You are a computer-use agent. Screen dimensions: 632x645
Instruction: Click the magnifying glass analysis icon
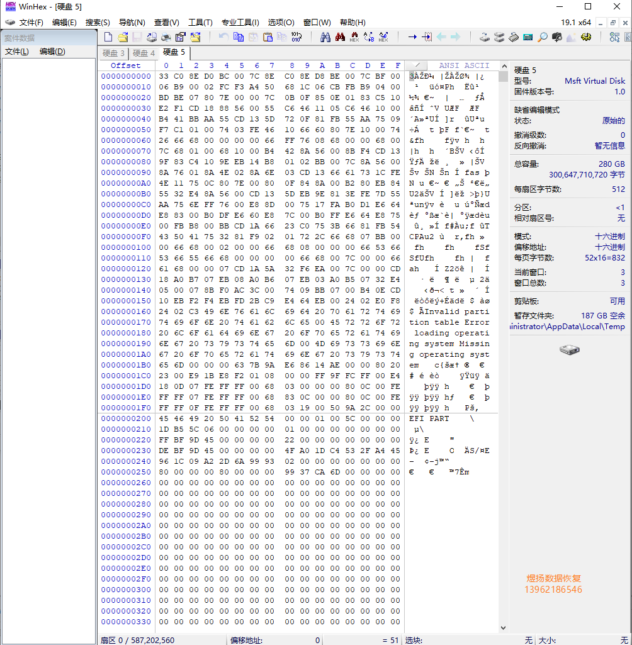542,37
